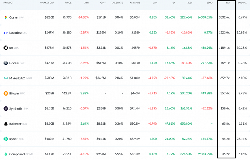
Task: Click the 0x project logo icon
Action: point(6,48)
